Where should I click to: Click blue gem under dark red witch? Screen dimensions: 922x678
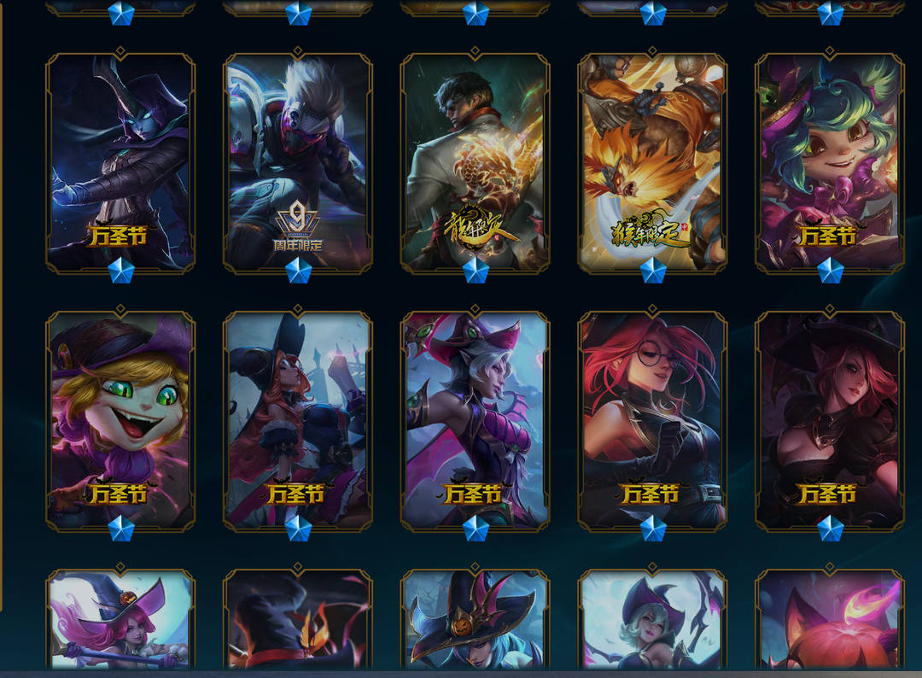click(831, 529)
